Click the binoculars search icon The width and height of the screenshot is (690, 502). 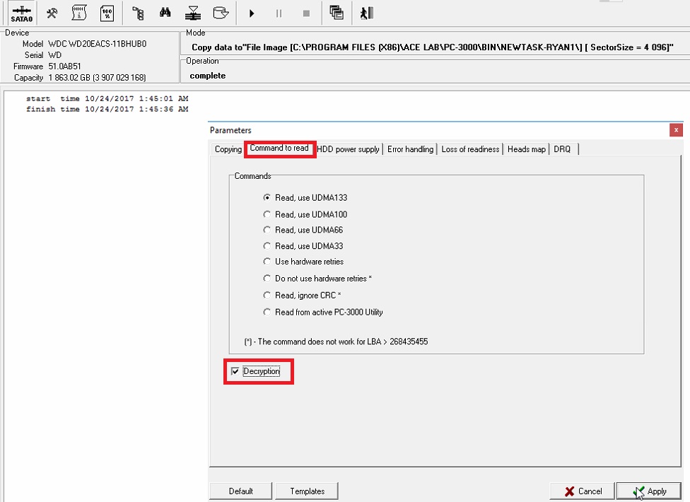[165, 13]
